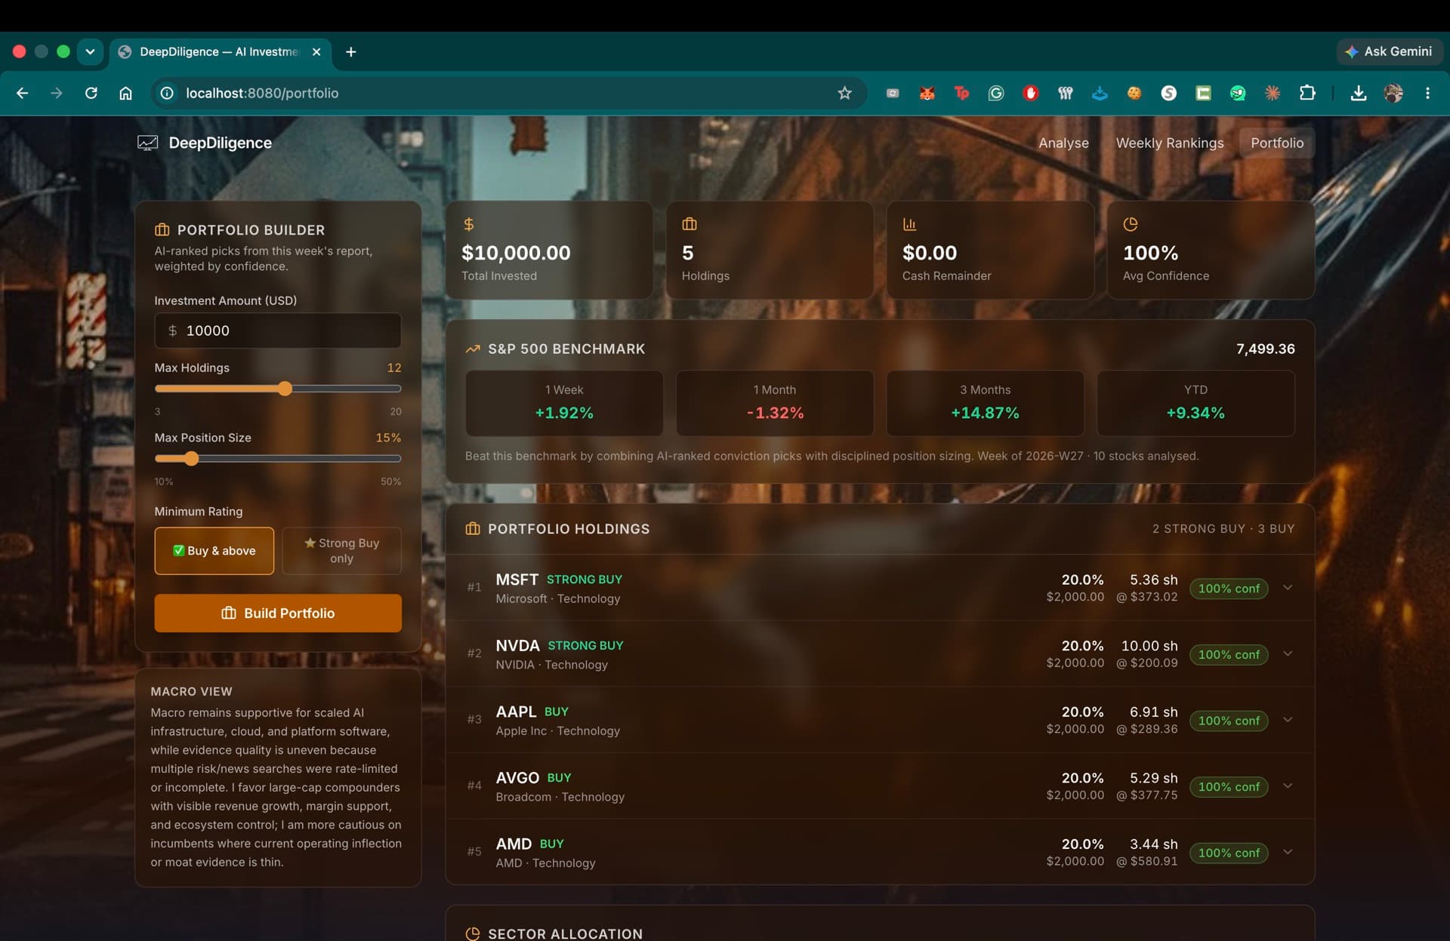Screen dimensions: 1450x941
Task: Click the Ask Gemini button
Action: (1390, 51)
